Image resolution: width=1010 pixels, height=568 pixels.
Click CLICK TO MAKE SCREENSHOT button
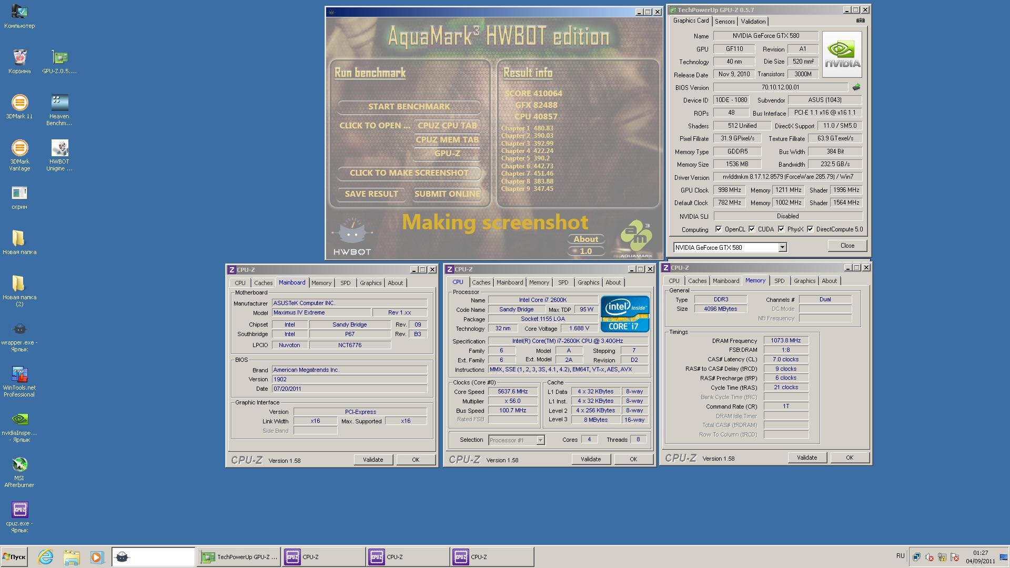(409, 173)
